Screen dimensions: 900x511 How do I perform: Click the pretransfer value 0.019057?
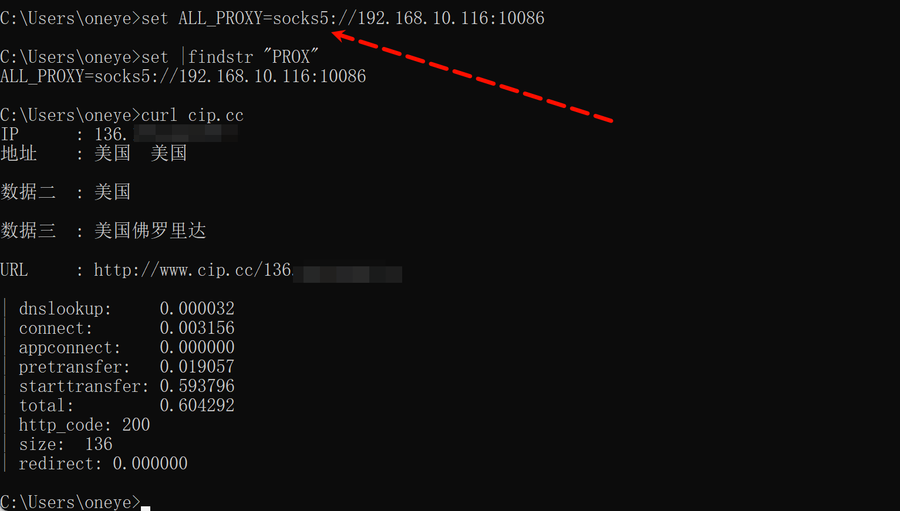(x=197, y=367)
